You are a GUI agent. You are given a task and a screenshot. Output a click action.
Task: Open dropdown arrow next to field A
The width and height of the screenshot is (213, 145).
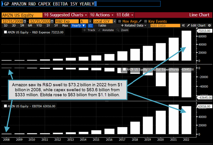pos(90,21)
